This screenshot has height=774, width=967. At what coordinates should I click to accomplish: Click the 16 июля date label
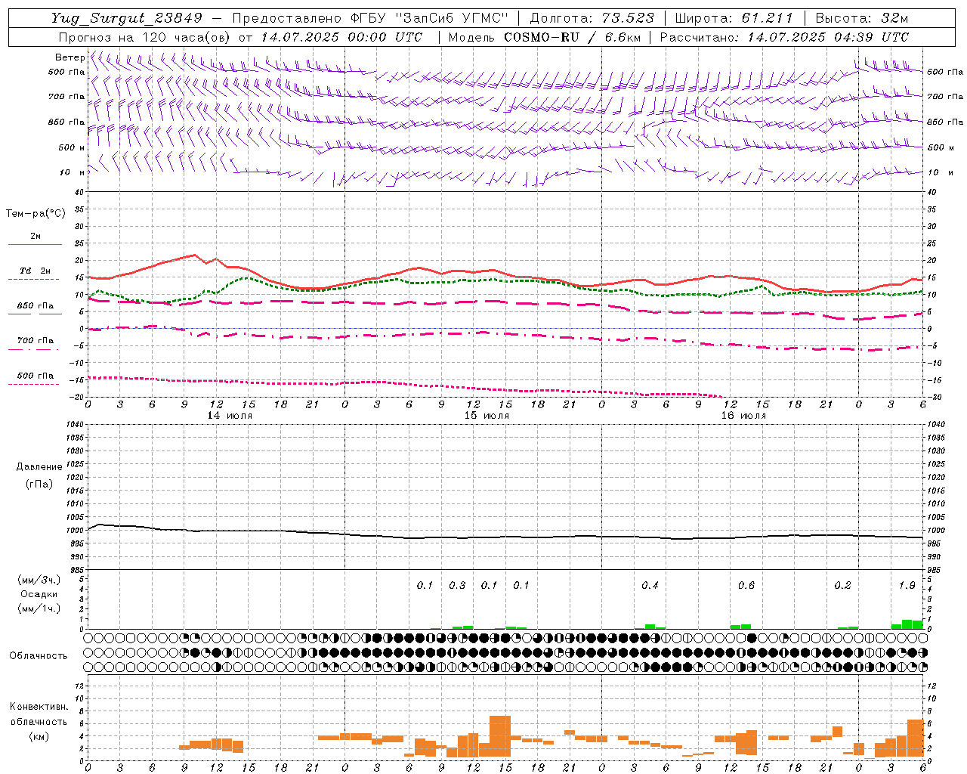coord(743,416)
